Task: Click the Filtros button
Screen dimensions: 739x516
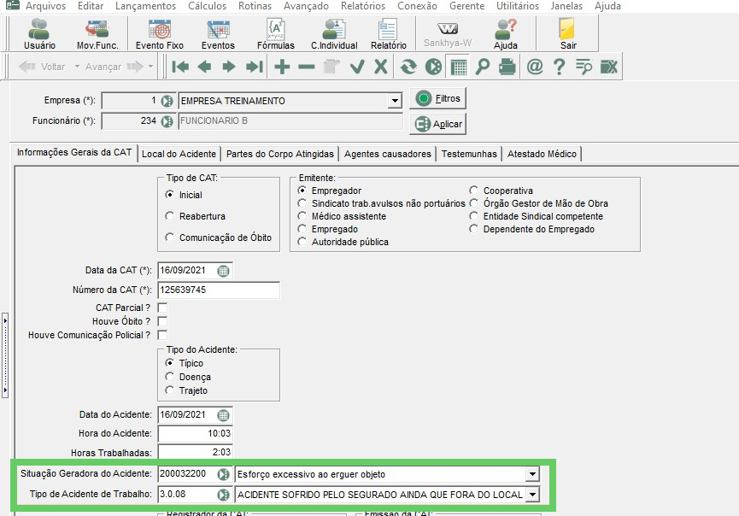Action: click(437, 98)
